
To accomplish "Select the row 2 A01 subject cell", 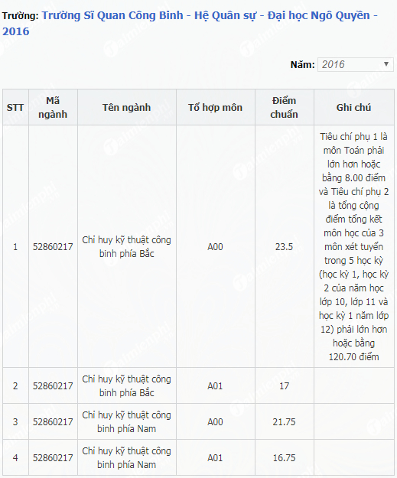I will tap(216, 386).
